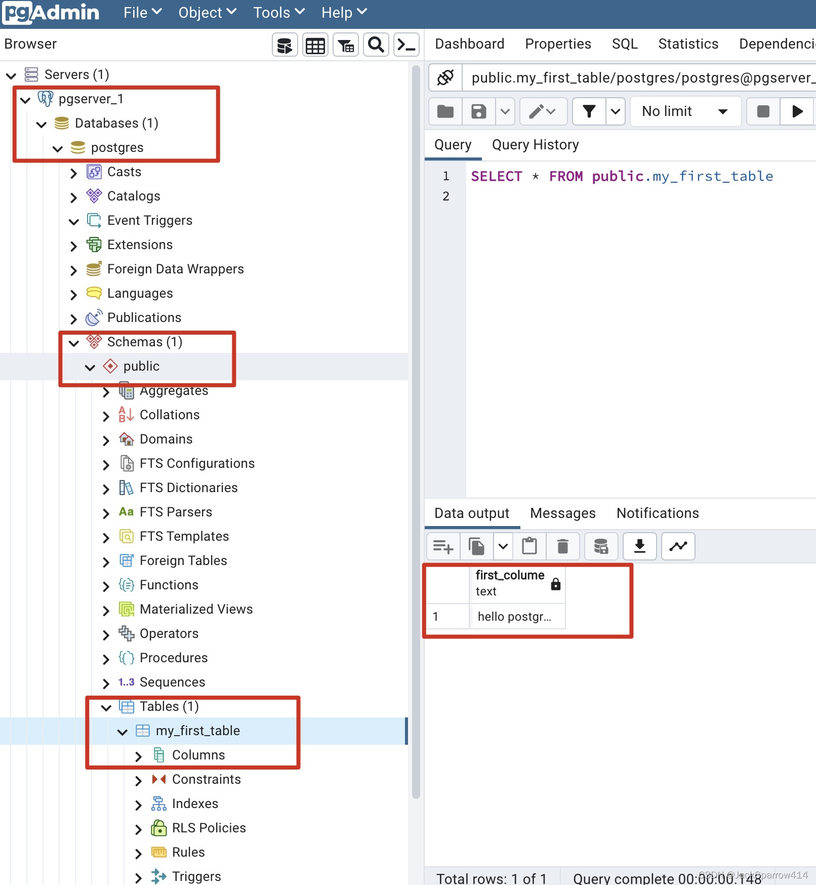Select the FTS Dictionaries tree item
The width and height of the screenshot is (816, 885).
pyautogui.click(x=189, y=488)
